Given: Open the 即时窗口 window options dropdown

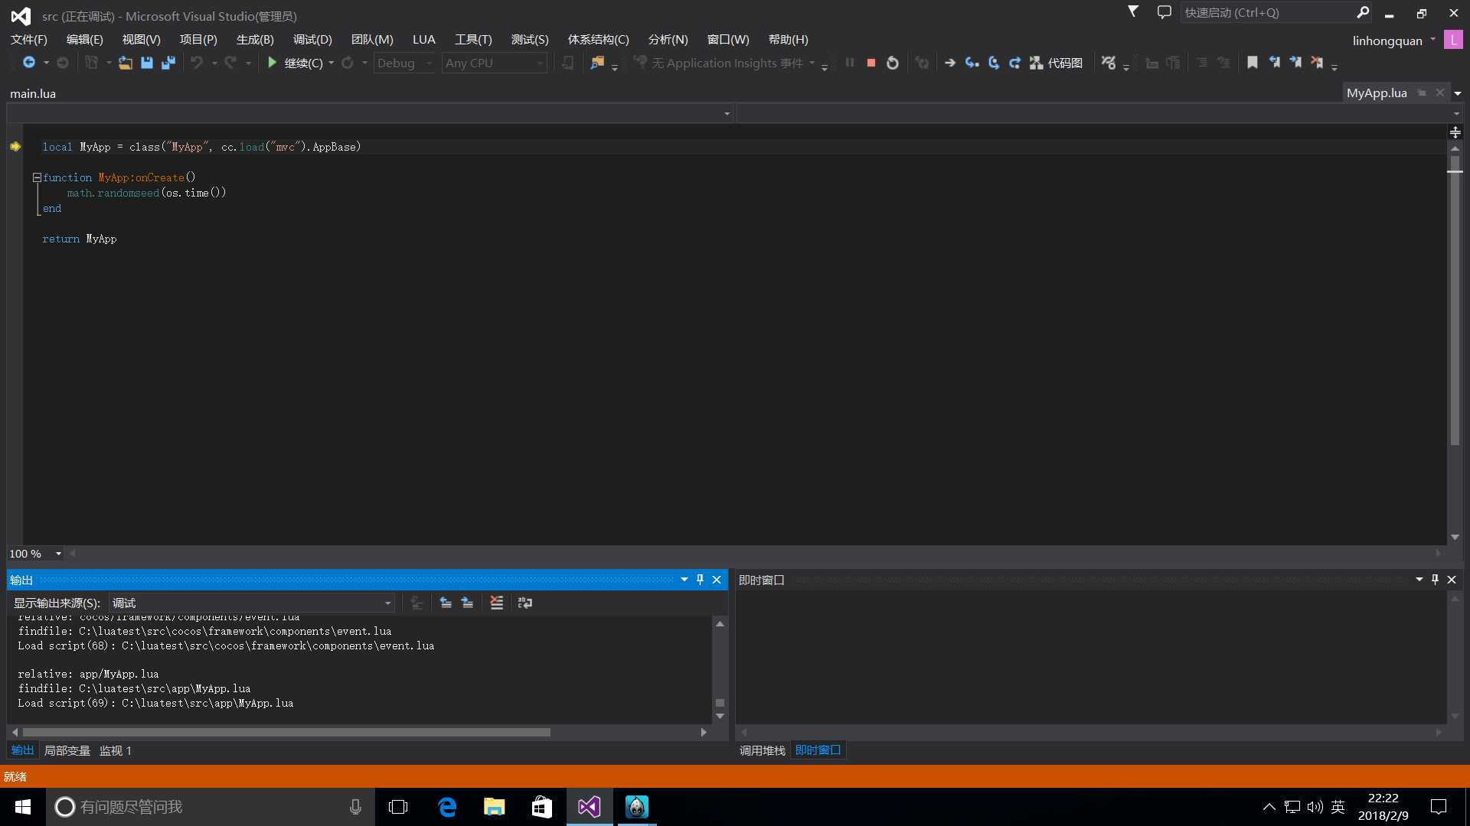Looking at the screenshot, I should (1419, 580).
